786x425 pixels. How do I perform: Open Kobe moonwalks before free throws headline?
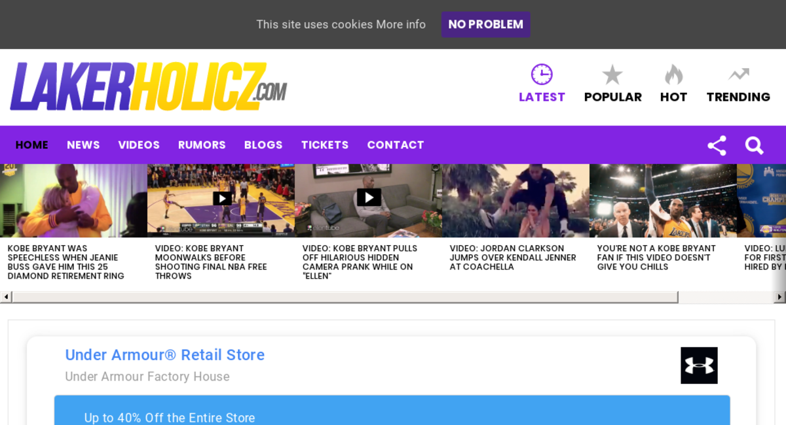point(211,262)
